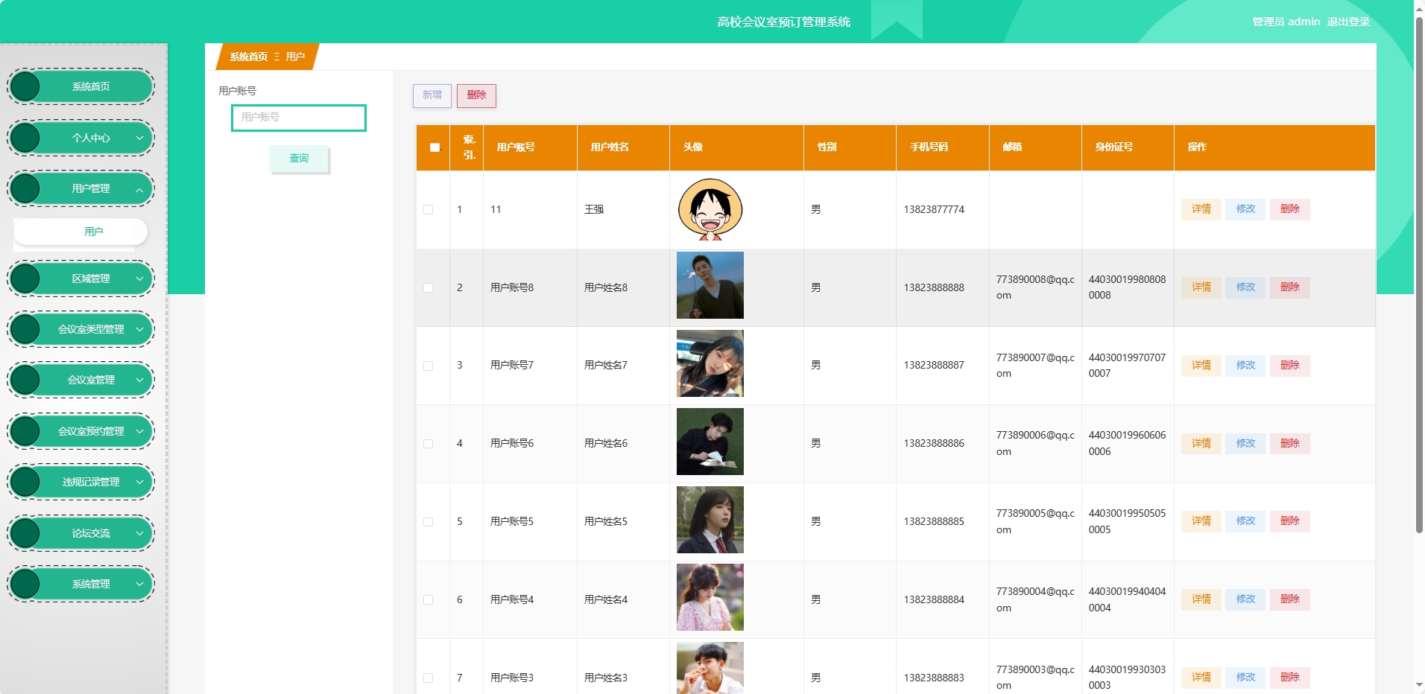Click ID number 440300199707070007
The image size is (1425, 694).
pos(1127,366)
